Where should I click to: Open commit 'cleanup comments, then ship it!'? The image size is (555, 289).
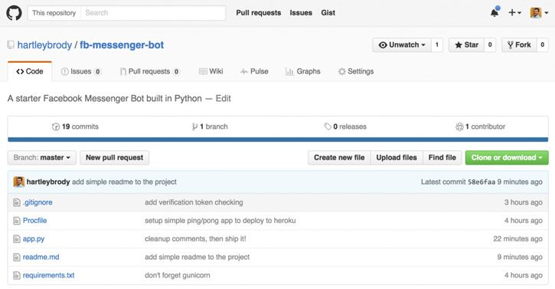pos(195,239)
